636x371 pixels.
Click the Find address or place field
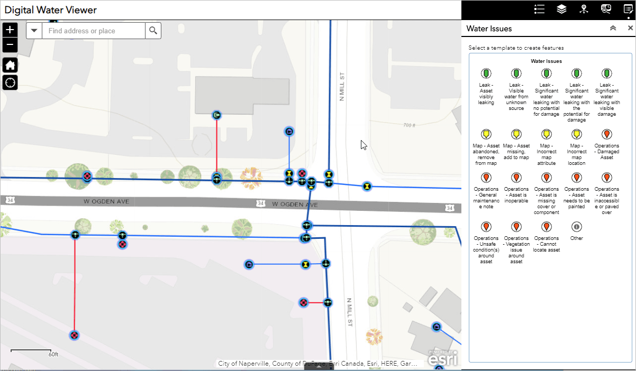pos(94,31)
